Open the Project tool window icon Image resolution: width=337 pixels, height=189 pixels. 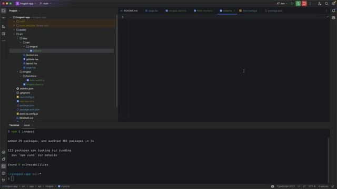[4, 10]
